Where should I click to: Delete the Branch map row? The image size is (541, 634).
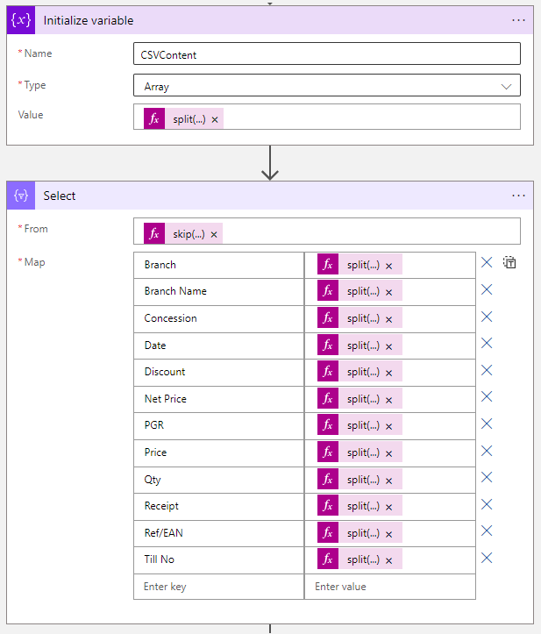point(487,262)
